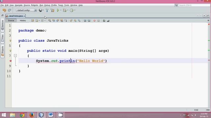
Task: Click the lightbulb hint on line 6
Action: (10, 51)
